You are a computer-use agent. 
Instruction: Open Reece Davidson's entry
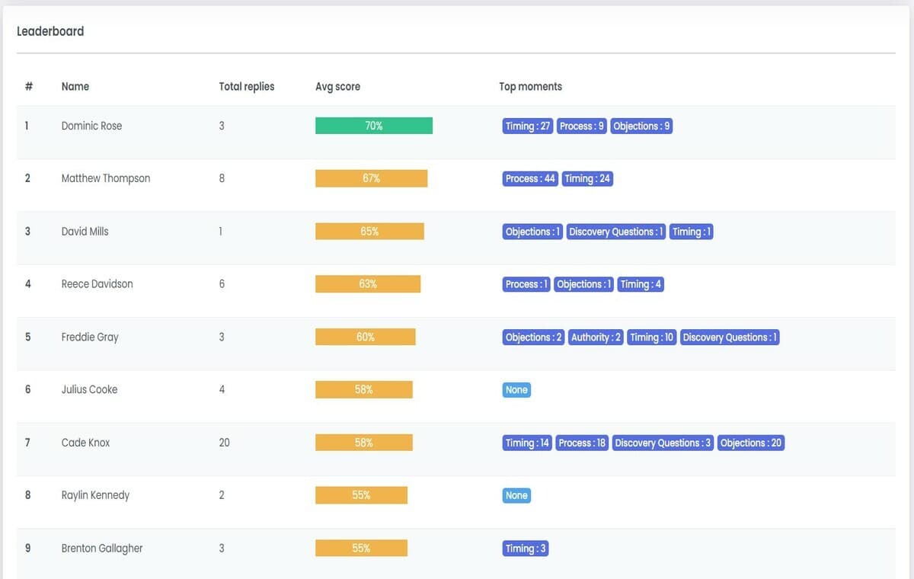97,283
